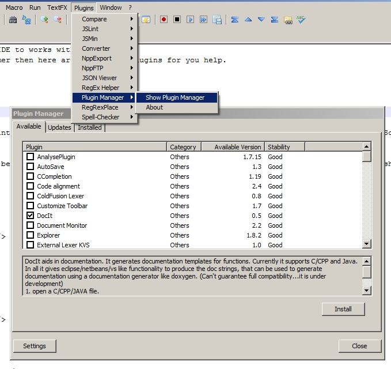The image size is (391, 369).
Task: Click the Install button
Action: [x=343, y=309]
